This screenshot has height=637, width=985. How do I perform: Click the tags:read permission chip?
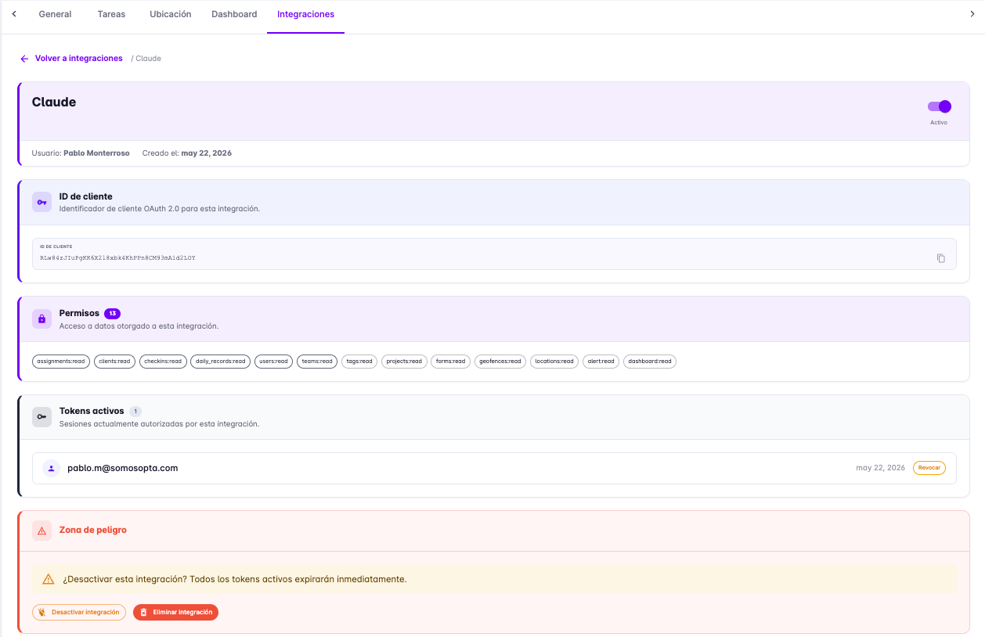point(359,362)
